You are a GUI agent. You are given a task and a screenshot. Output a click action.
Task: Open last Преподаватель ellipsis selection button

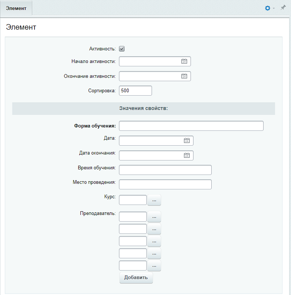click(x=154, y=266)
